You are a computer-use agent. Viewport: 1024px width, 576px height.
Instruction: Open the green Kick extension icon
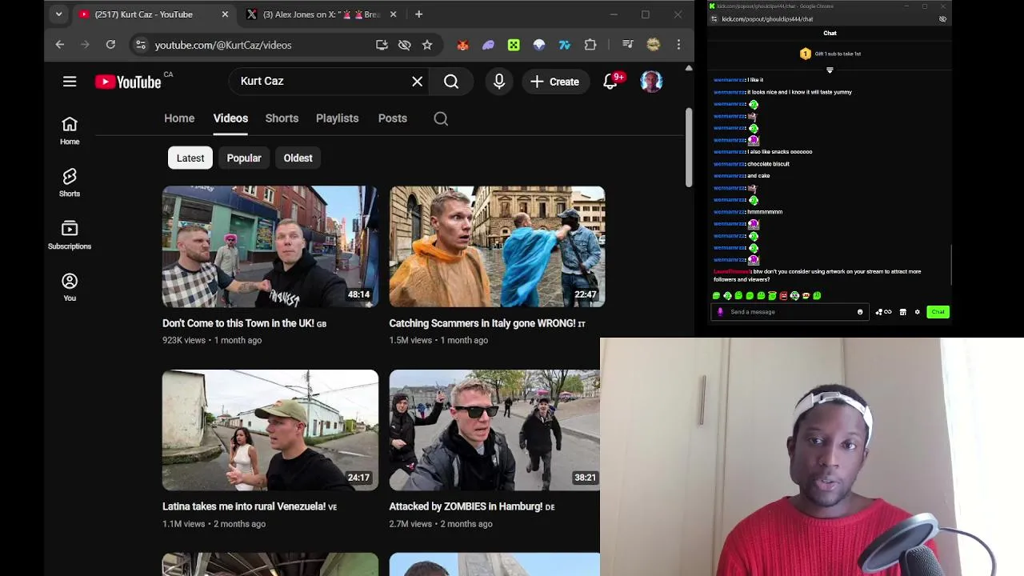[514, 45]
